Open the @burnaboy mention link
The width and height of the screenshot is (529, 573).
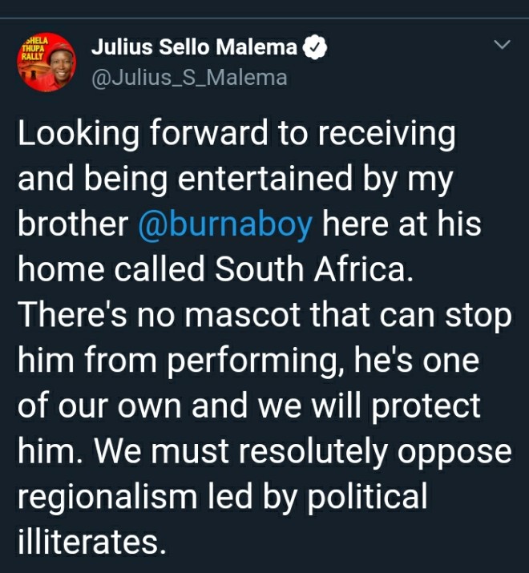pos(225,224)
